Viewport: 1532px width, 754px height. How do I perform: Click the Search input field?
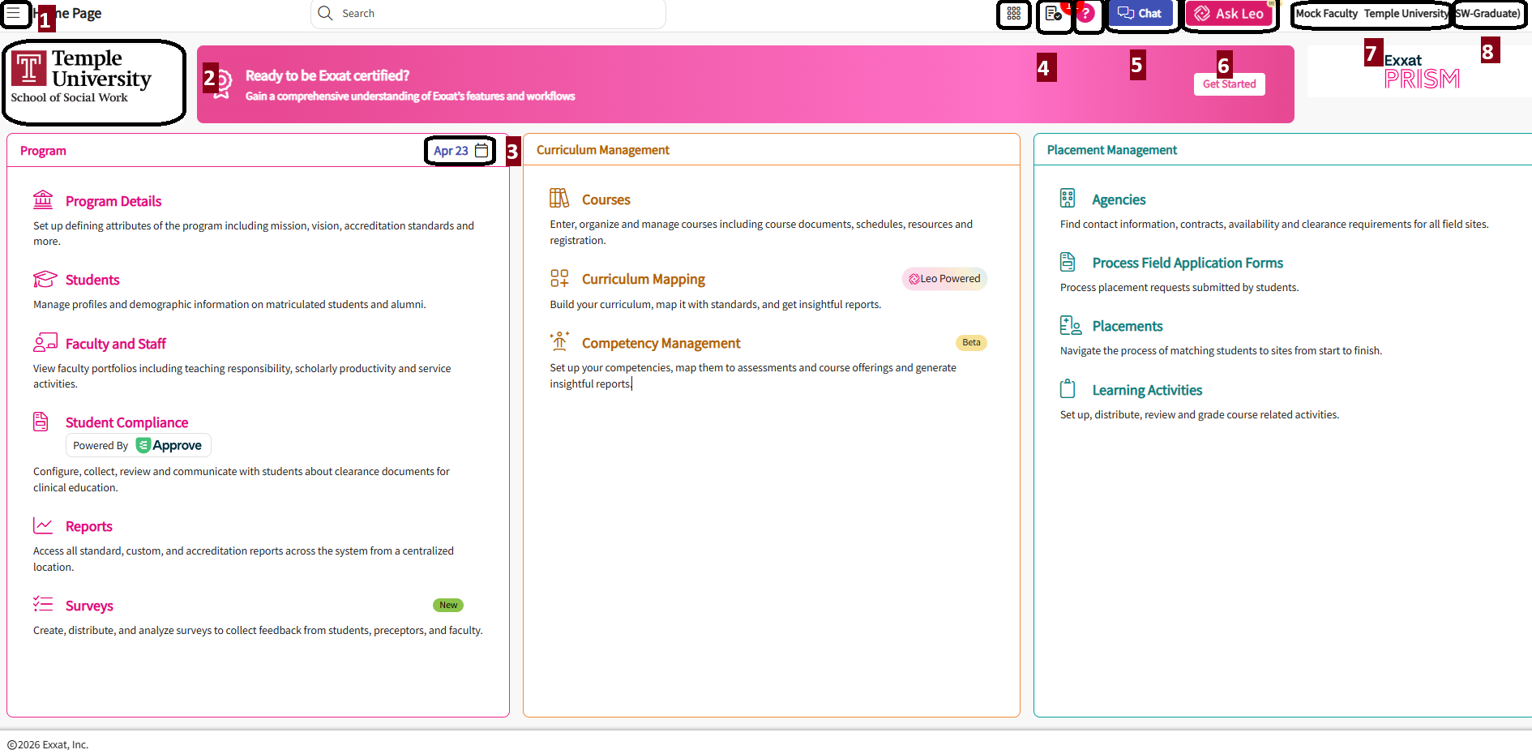tap(488, 13)
